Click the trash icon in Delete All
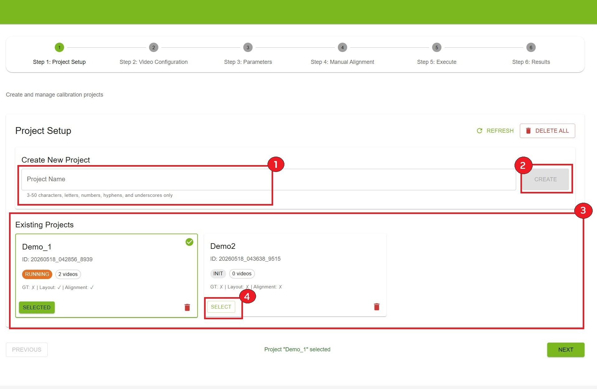 tap(528, 131)
